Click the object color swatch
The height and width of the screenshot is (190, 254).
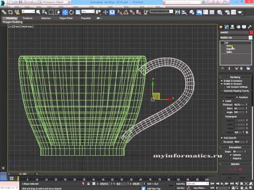251,32
